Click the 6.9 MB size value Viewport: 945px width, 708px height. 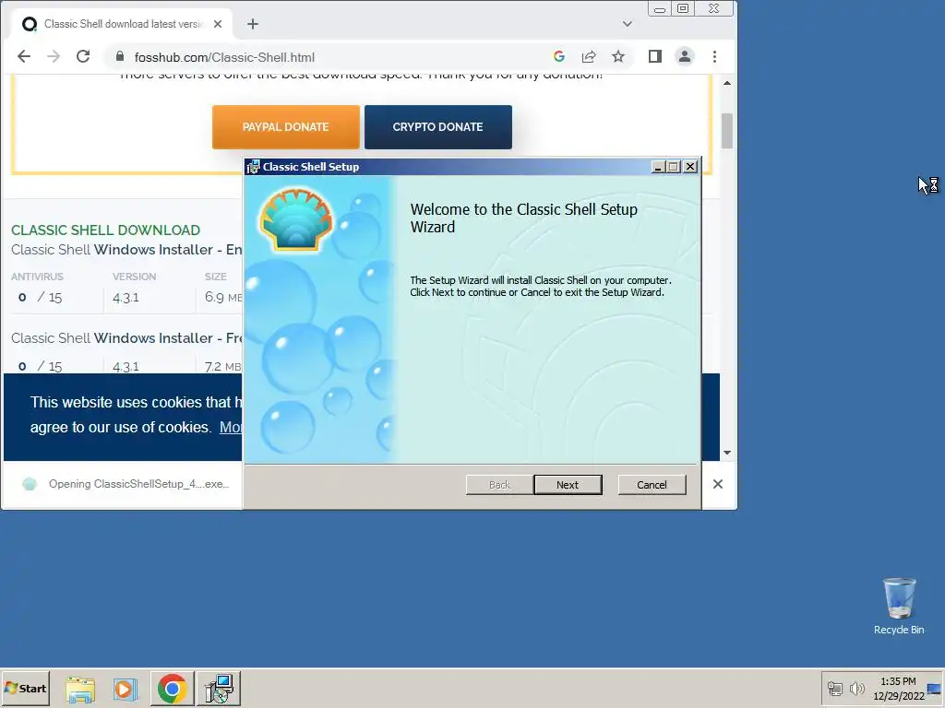coord(223,298)
